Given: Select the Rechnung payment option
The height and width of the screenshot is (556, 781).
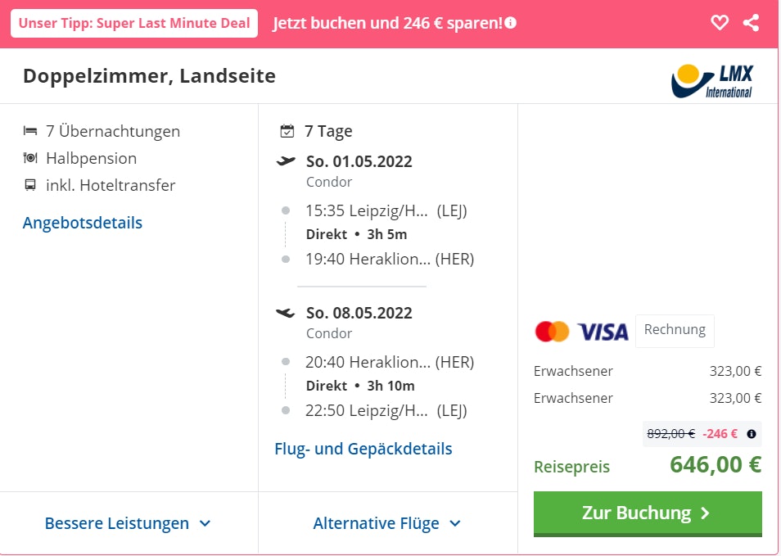Looking at the screenshot, I should [x=675, y=330].
